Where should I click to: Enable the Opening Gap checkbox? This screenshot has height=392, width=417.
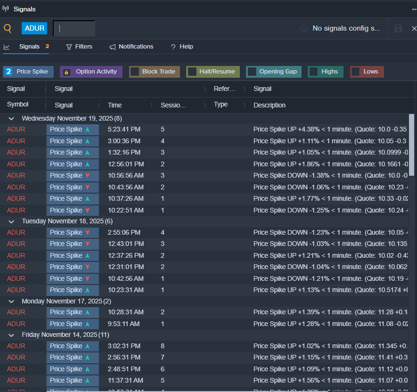(252, 72)
